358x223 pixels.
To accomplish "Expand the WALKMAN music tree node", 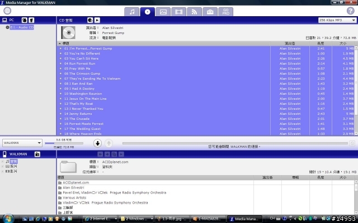I will tap(2, 161).
